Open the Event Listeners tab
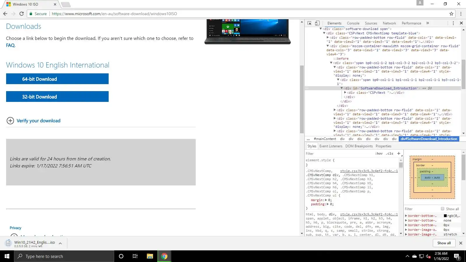This screenshot has height=262, width=466. [x=331, y=146]
